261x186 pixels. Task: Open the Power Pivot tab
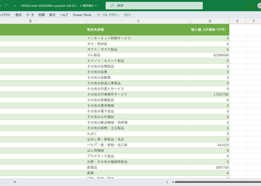pyautogui.click(x=82, y=15)
